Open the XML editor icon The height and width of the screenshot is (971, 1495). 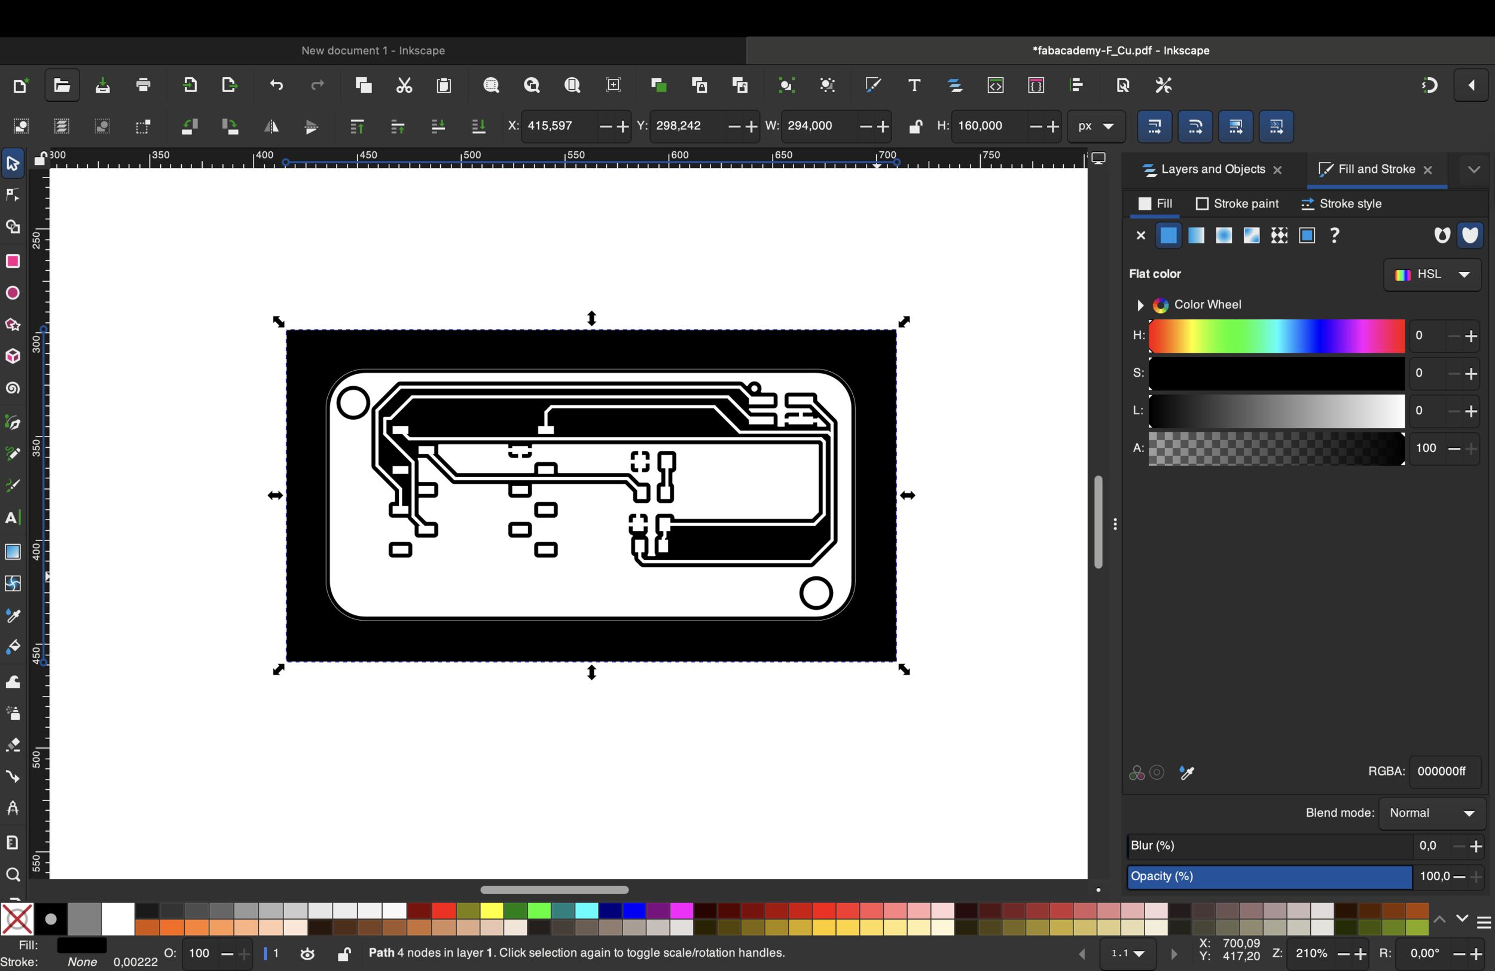[996, 86]
